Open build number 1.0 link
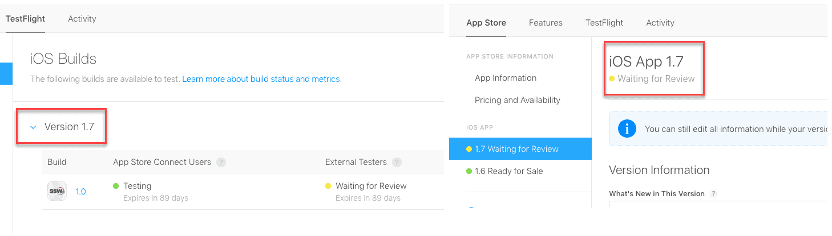832x236 pixels. point(81,192)
